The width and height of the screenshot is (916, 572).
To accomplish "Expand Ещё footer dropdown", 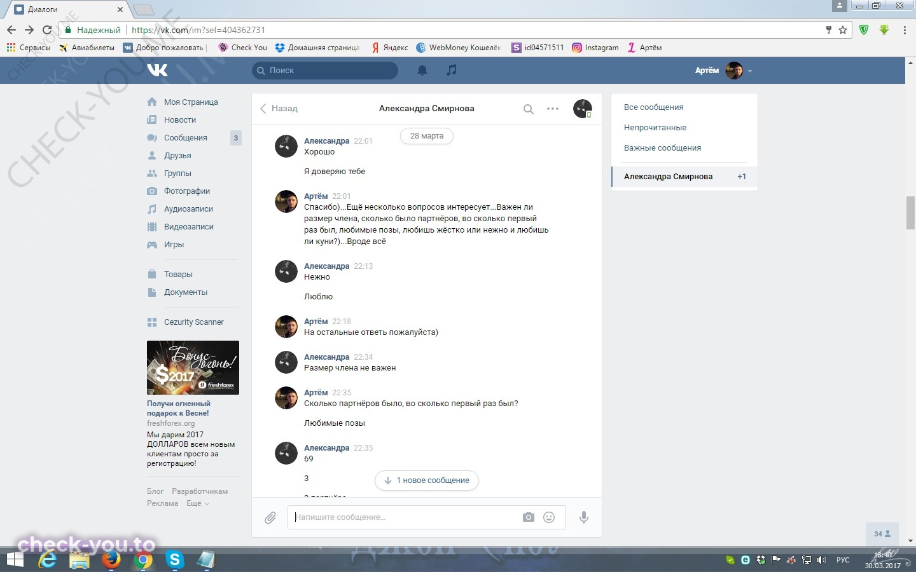I will point(197,503).
